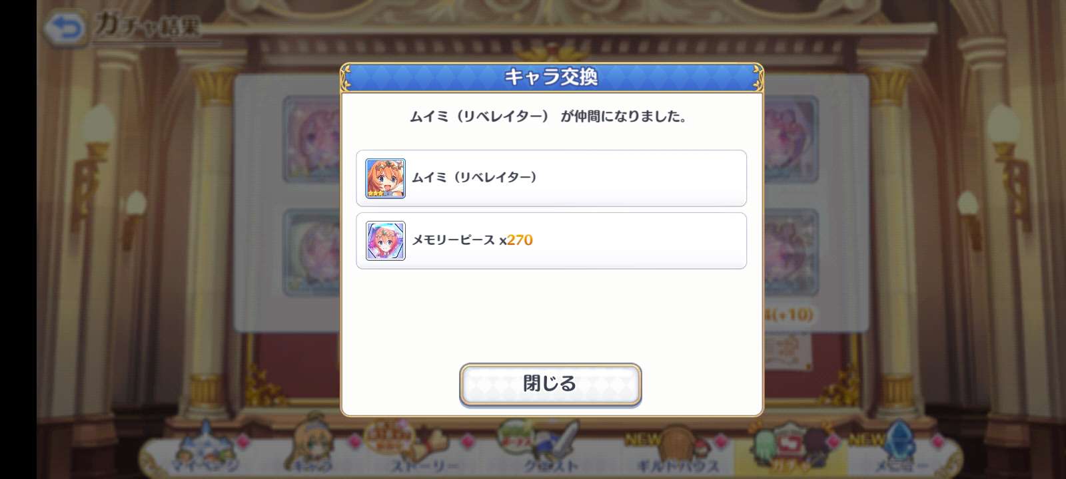This screenshot has width=1066, height=479.
Task: Tap the upper-right gacha result card
Action: [791, 140]
